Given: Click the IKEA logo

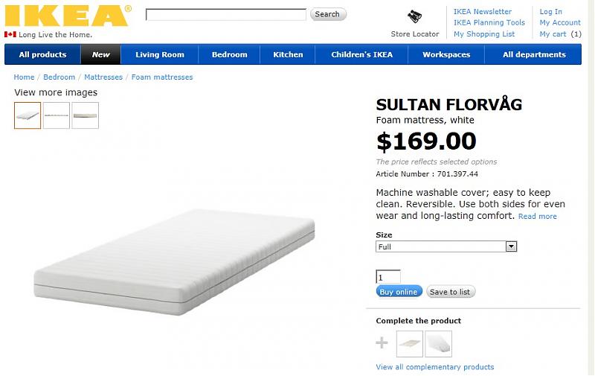Looking at the screenshot, I should [x=68, y=16].
